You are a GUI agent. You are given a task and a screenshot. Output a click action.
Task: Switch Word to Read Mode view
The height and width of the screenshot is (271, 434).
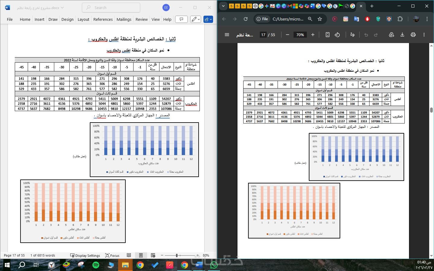tap(129, 255)
